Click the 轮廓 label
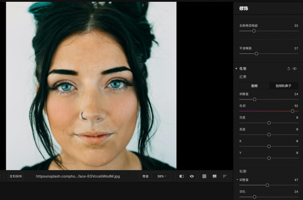The height and width of the screenshot is (200, 303). 243,171
